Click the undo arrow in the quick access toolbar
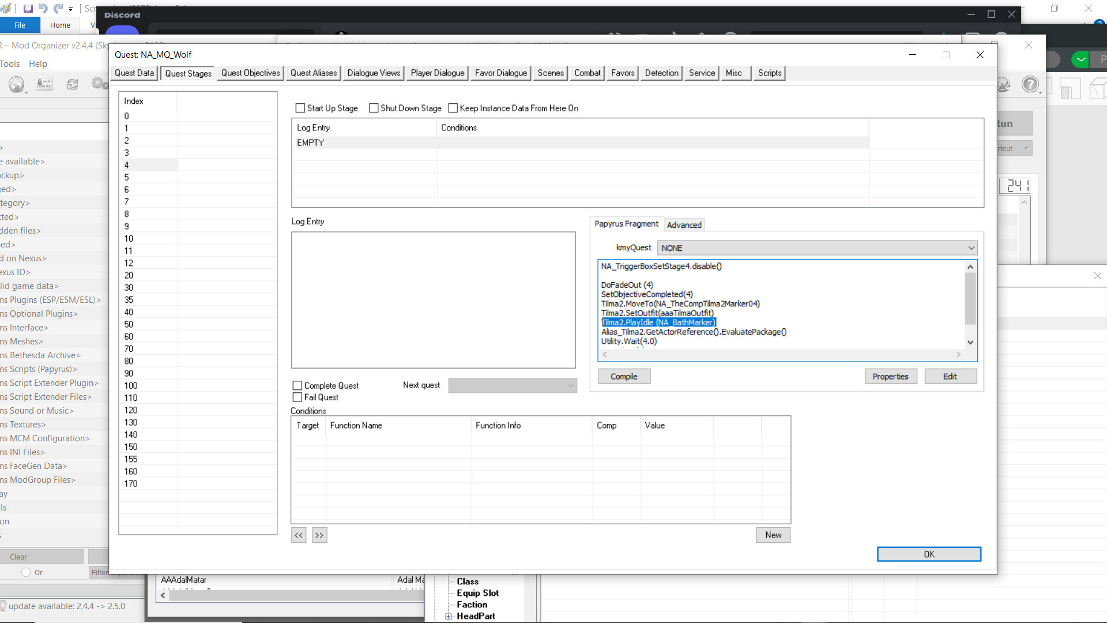 (43, 9)
